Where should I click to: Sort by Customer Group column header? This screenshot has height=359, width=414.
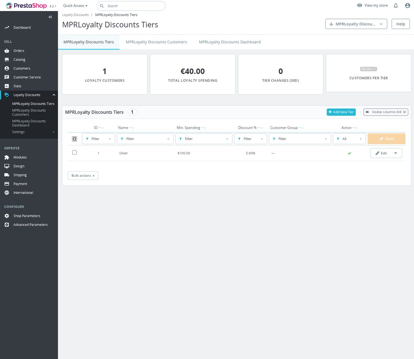pyautogui.click(x=287, y=128)
